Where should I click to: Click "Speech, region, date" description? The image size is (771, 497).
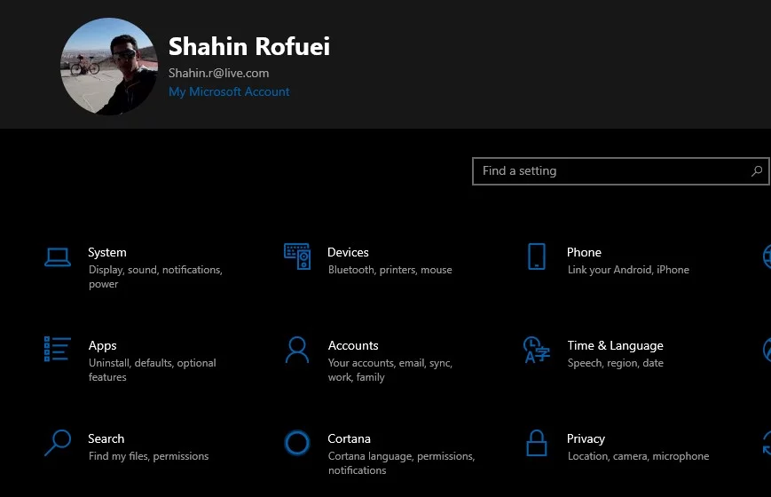click(615, 363)
